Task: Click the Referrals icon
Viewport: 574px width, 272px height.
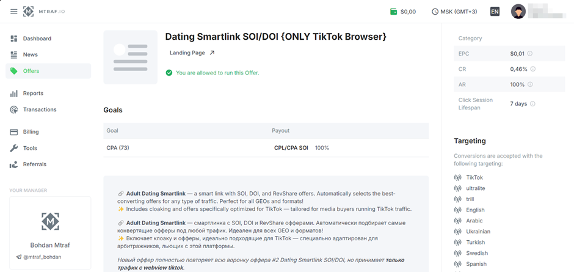Action: (x=14, y=164)
